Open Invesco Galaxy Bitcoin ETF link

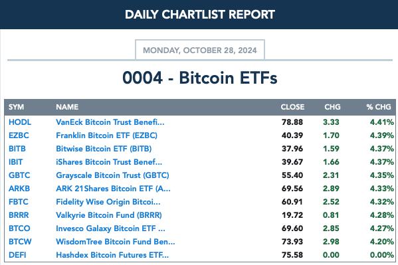pyautogui.click(x=110, y=228)
